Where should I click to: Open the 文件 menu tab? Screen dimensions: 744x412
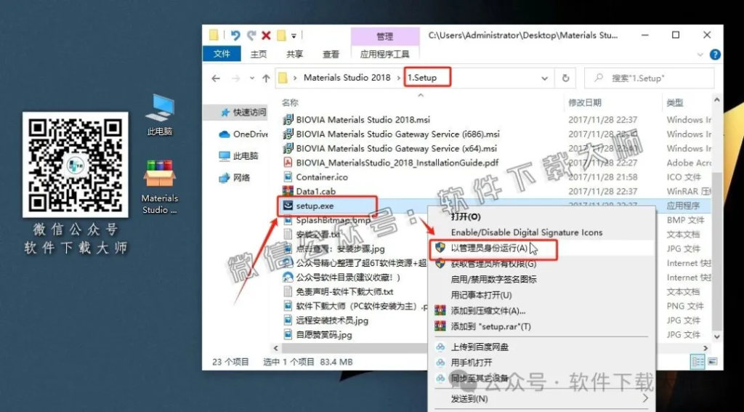click(222, 54)
